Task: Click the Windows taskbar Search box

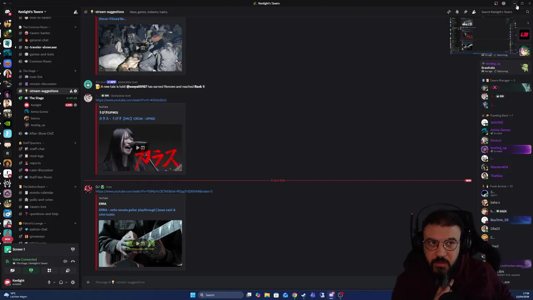Action: (x=220, y=295)
